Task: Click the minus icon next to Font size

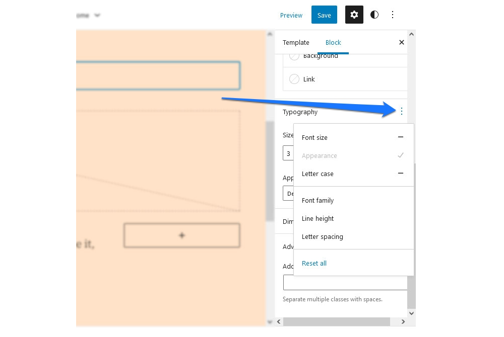Action: (401, 137)
